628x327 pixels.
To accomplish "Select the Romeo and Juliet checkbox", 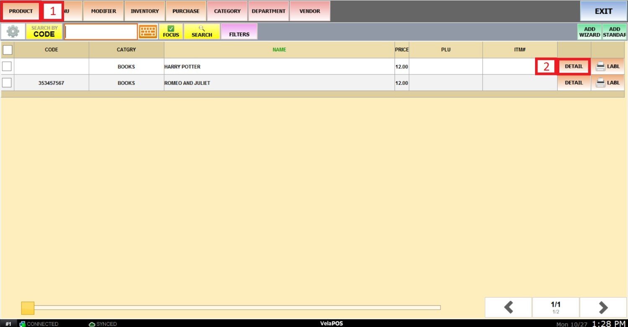I will (7, 83).
